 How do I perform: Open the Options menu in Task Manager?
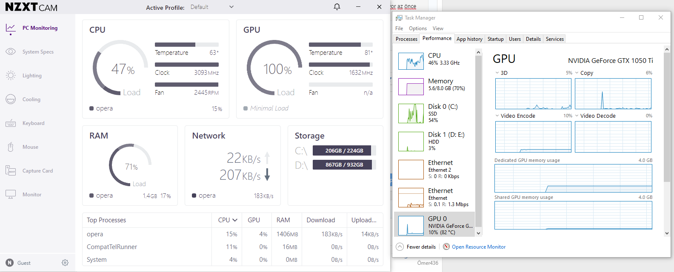417,28
